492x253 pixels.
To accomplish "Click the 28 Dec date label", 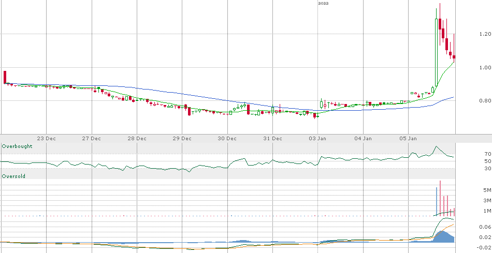I will tap(137, 138).
